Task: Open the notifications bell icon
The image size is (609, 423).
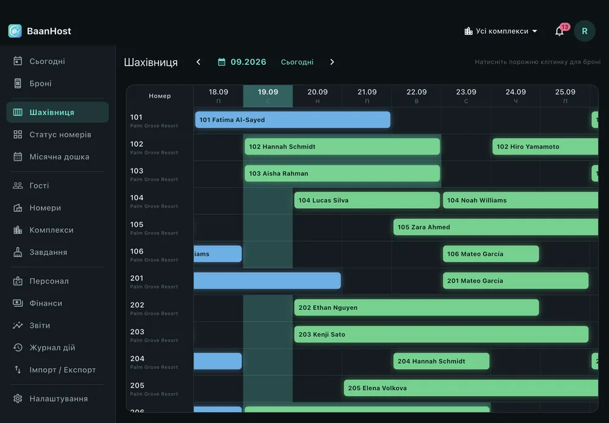Action: point(559,31)
